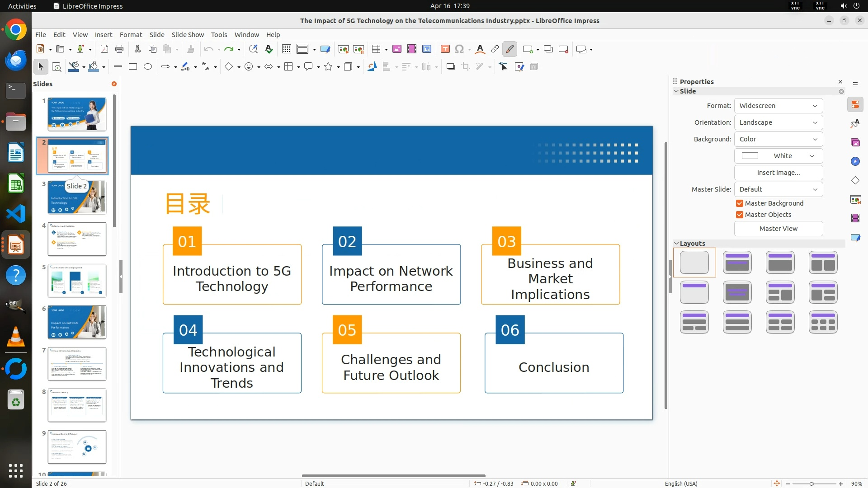Open the Slide Show menu
The height and width of the screenshot is (488, 868).
point(187,35)
